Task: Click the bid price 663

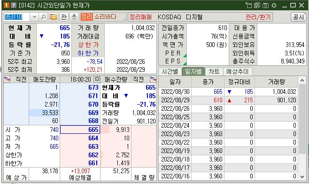Action: pos(93,146)
